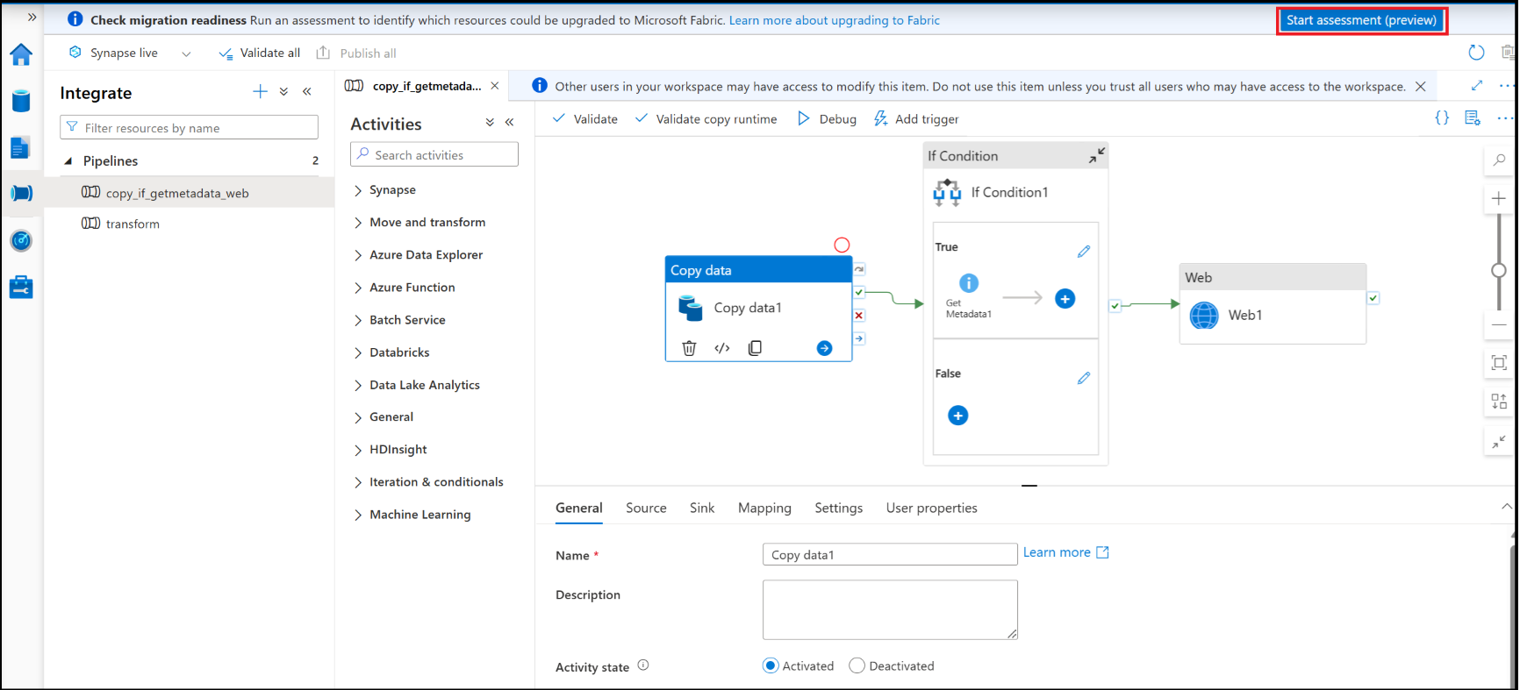Select the Activated radio button
Image resolution: width=1520 pixels, height=690 pixels.
click(771, 665)
